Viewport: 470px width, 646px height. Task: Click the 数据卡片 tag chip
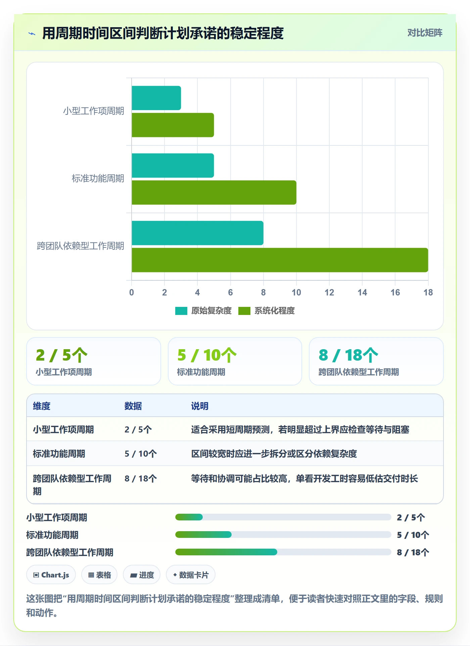191,575
